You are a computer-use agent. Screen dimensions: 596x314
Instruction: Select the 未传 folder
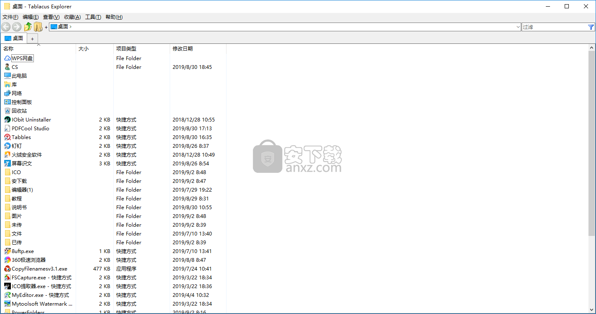pyautogui.click(x=13, y=225)
